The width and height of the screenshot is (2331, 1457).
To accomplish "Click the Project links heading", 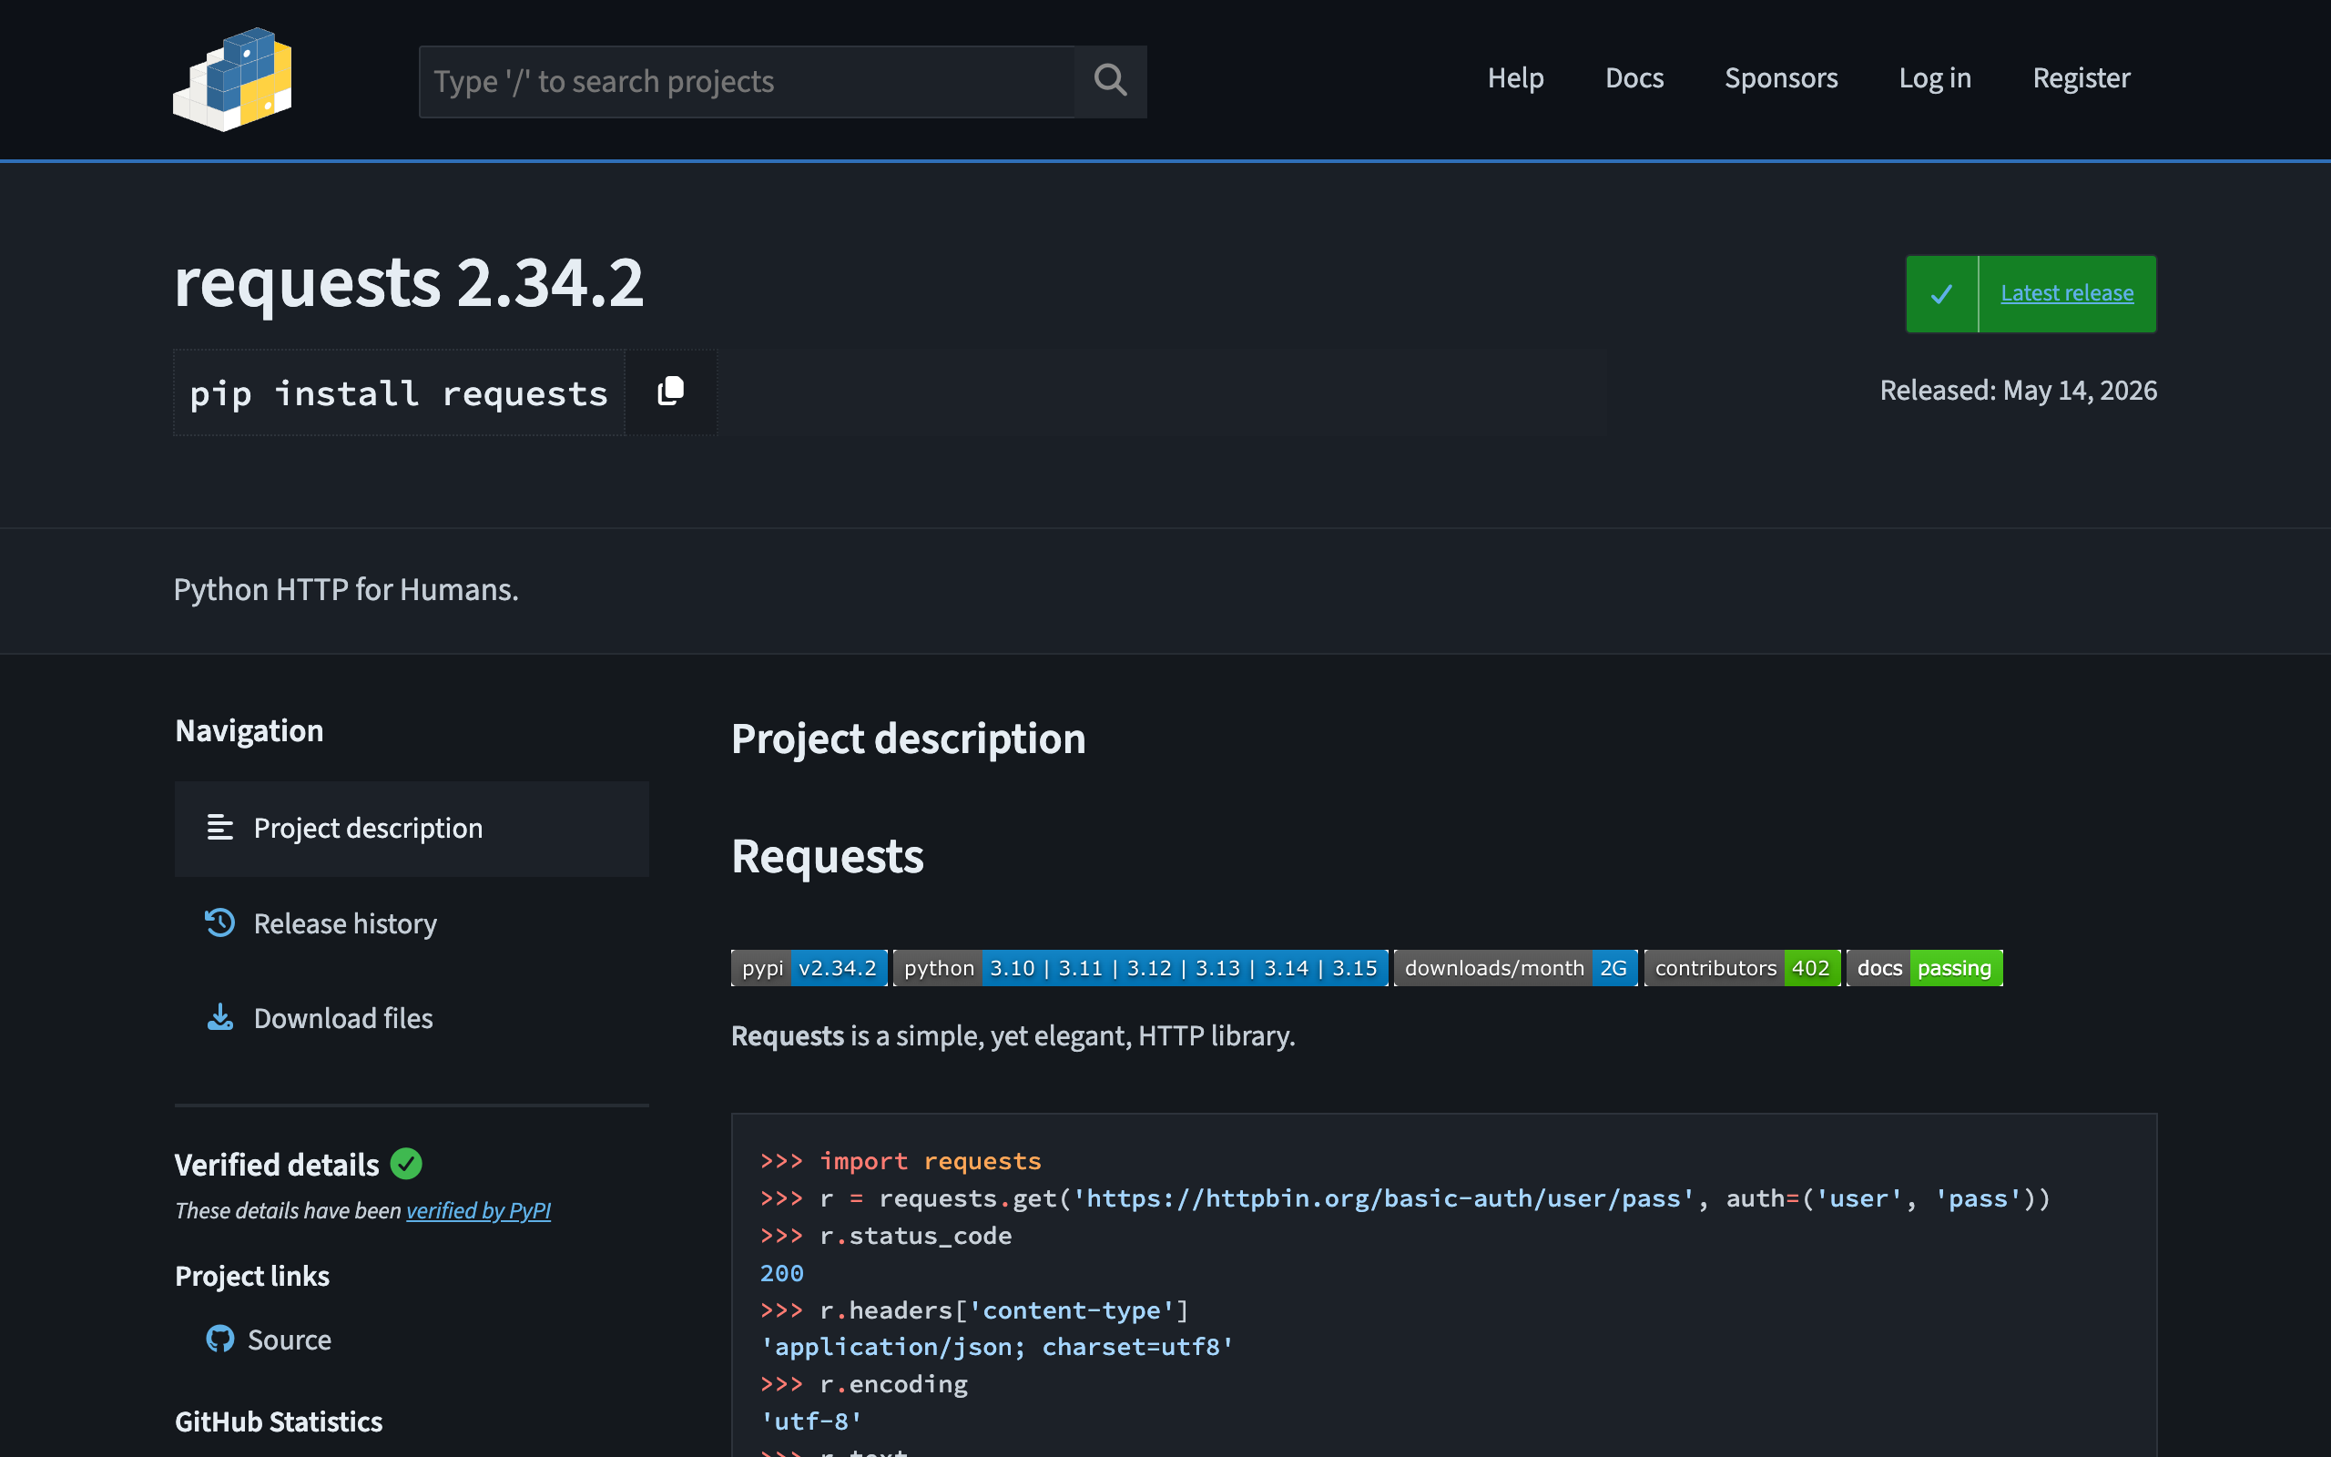I will (x=251, y=1276).
